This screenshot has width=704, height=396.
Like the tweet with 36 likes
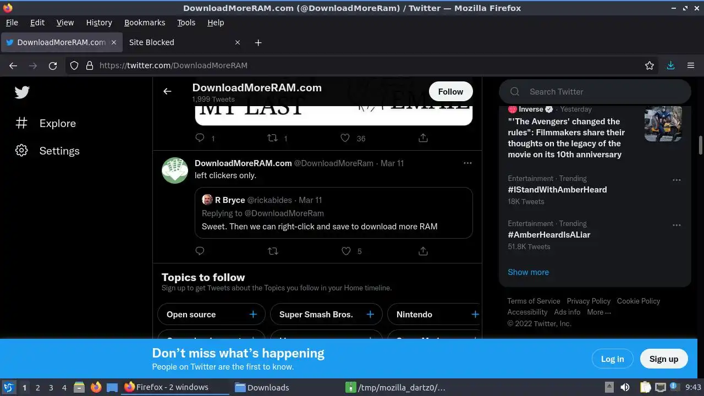click(x=345, y=138)
